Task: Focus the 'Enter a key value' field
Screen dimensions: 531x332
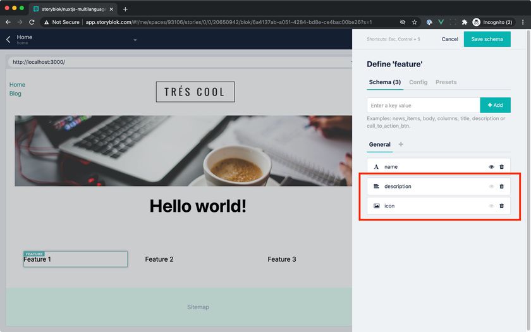Action: [x=424, y=106]
